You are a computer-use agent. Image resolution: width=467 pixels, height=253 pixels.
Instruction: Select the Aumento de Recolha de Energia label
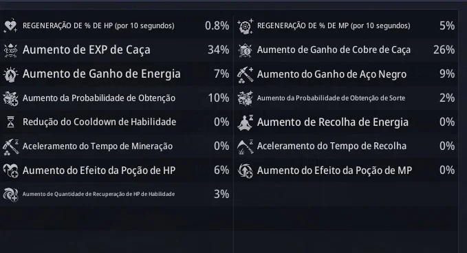[333, 122]
